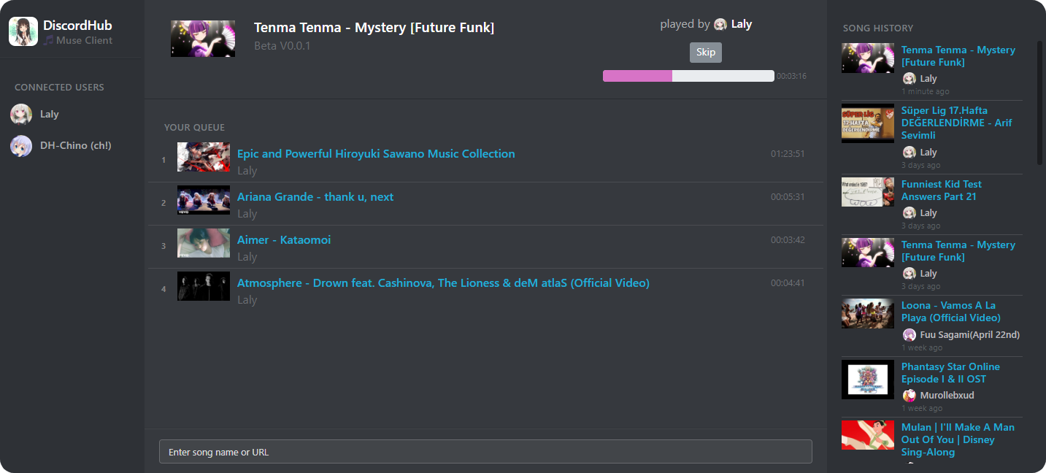Screen dimensions: 1046x473
Task: Open Epic and Powerful Hiroyuki Sawano queue link
Action: [376, 154]
